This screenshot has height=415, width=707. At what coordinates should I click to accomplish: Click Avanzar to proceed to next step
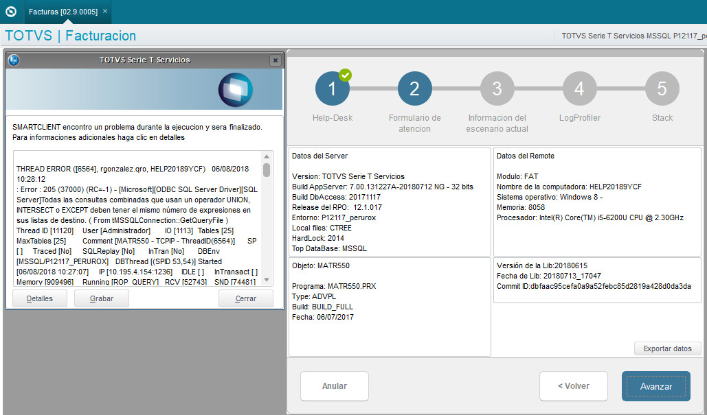tap(656, 386)
